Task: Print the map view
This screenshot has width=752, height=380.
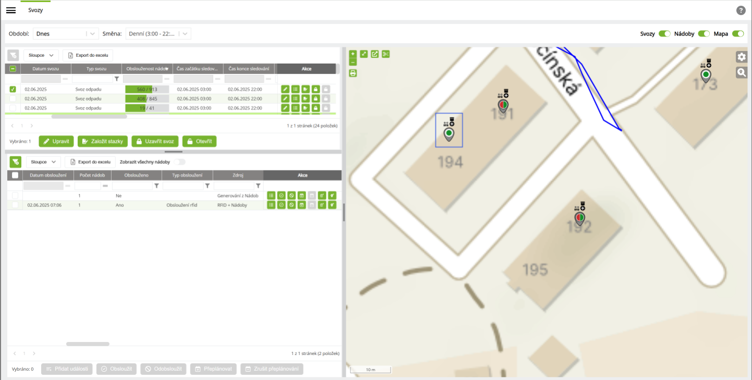Action: pyautogui.click(x=353, y=73)
